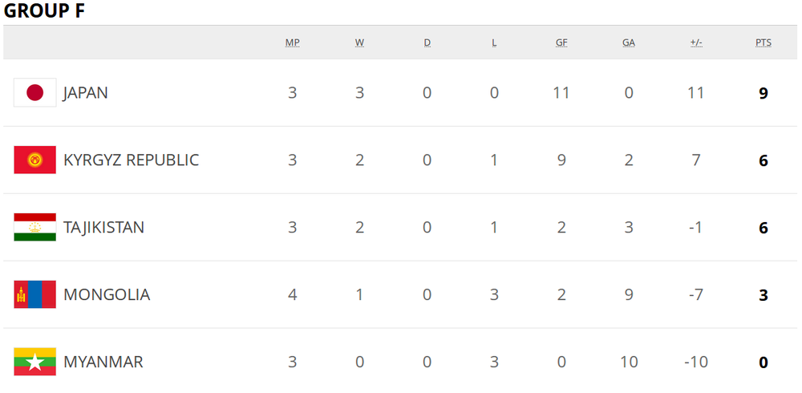Click the W wins column header

(x=359, y=43)
